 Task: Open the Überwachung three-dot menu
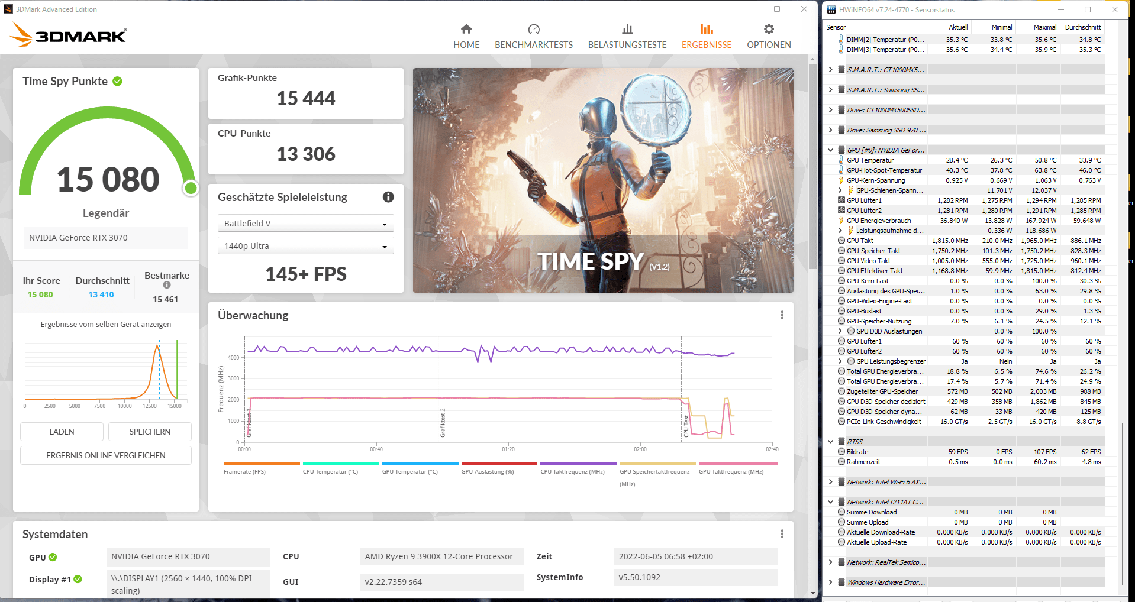(x=782, y=315)
